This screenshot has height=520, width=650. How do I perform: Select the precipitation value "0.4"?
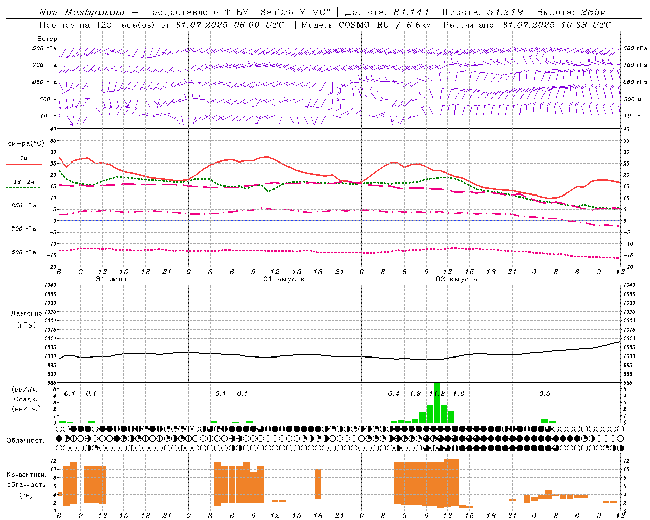point(394,394)
